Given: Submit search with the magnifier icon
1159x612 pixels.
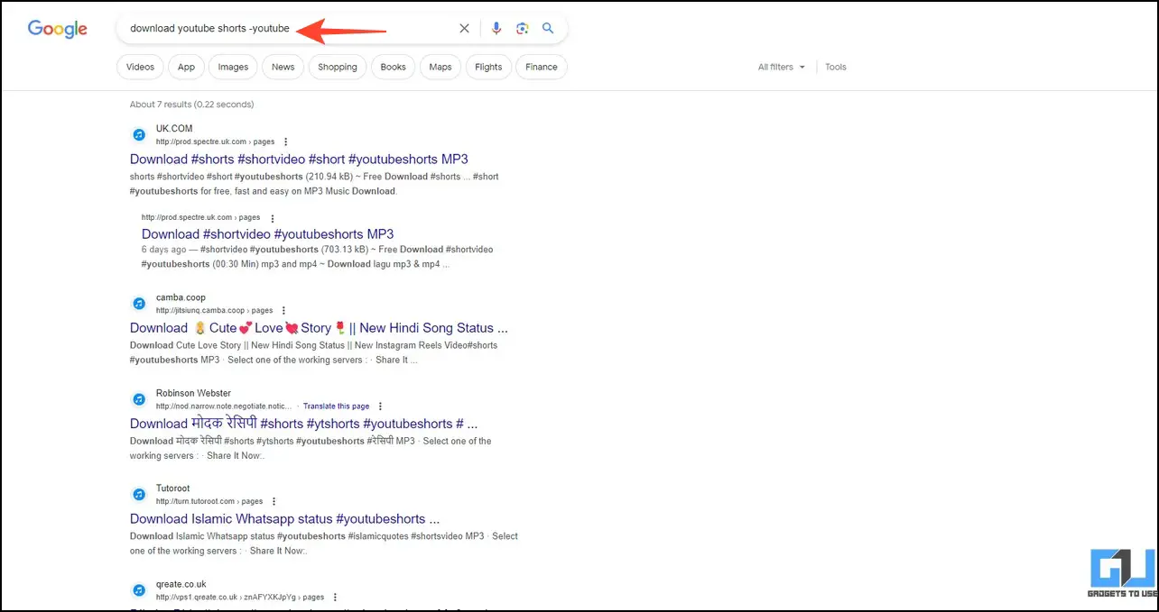Looking at the screenshot, I should 548,29.
